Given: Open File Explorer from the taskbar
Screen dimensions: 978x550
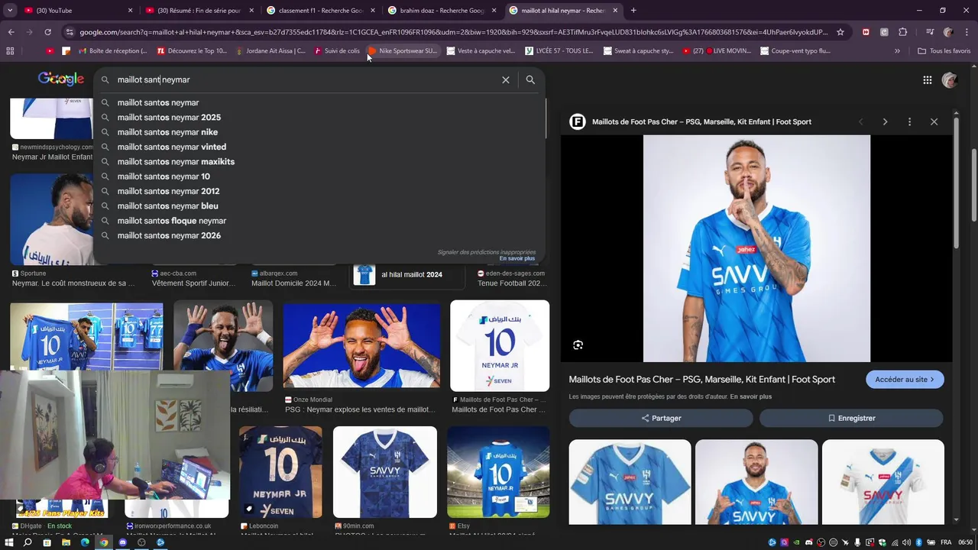Looking at the screenshot, I should coord(66,542).
